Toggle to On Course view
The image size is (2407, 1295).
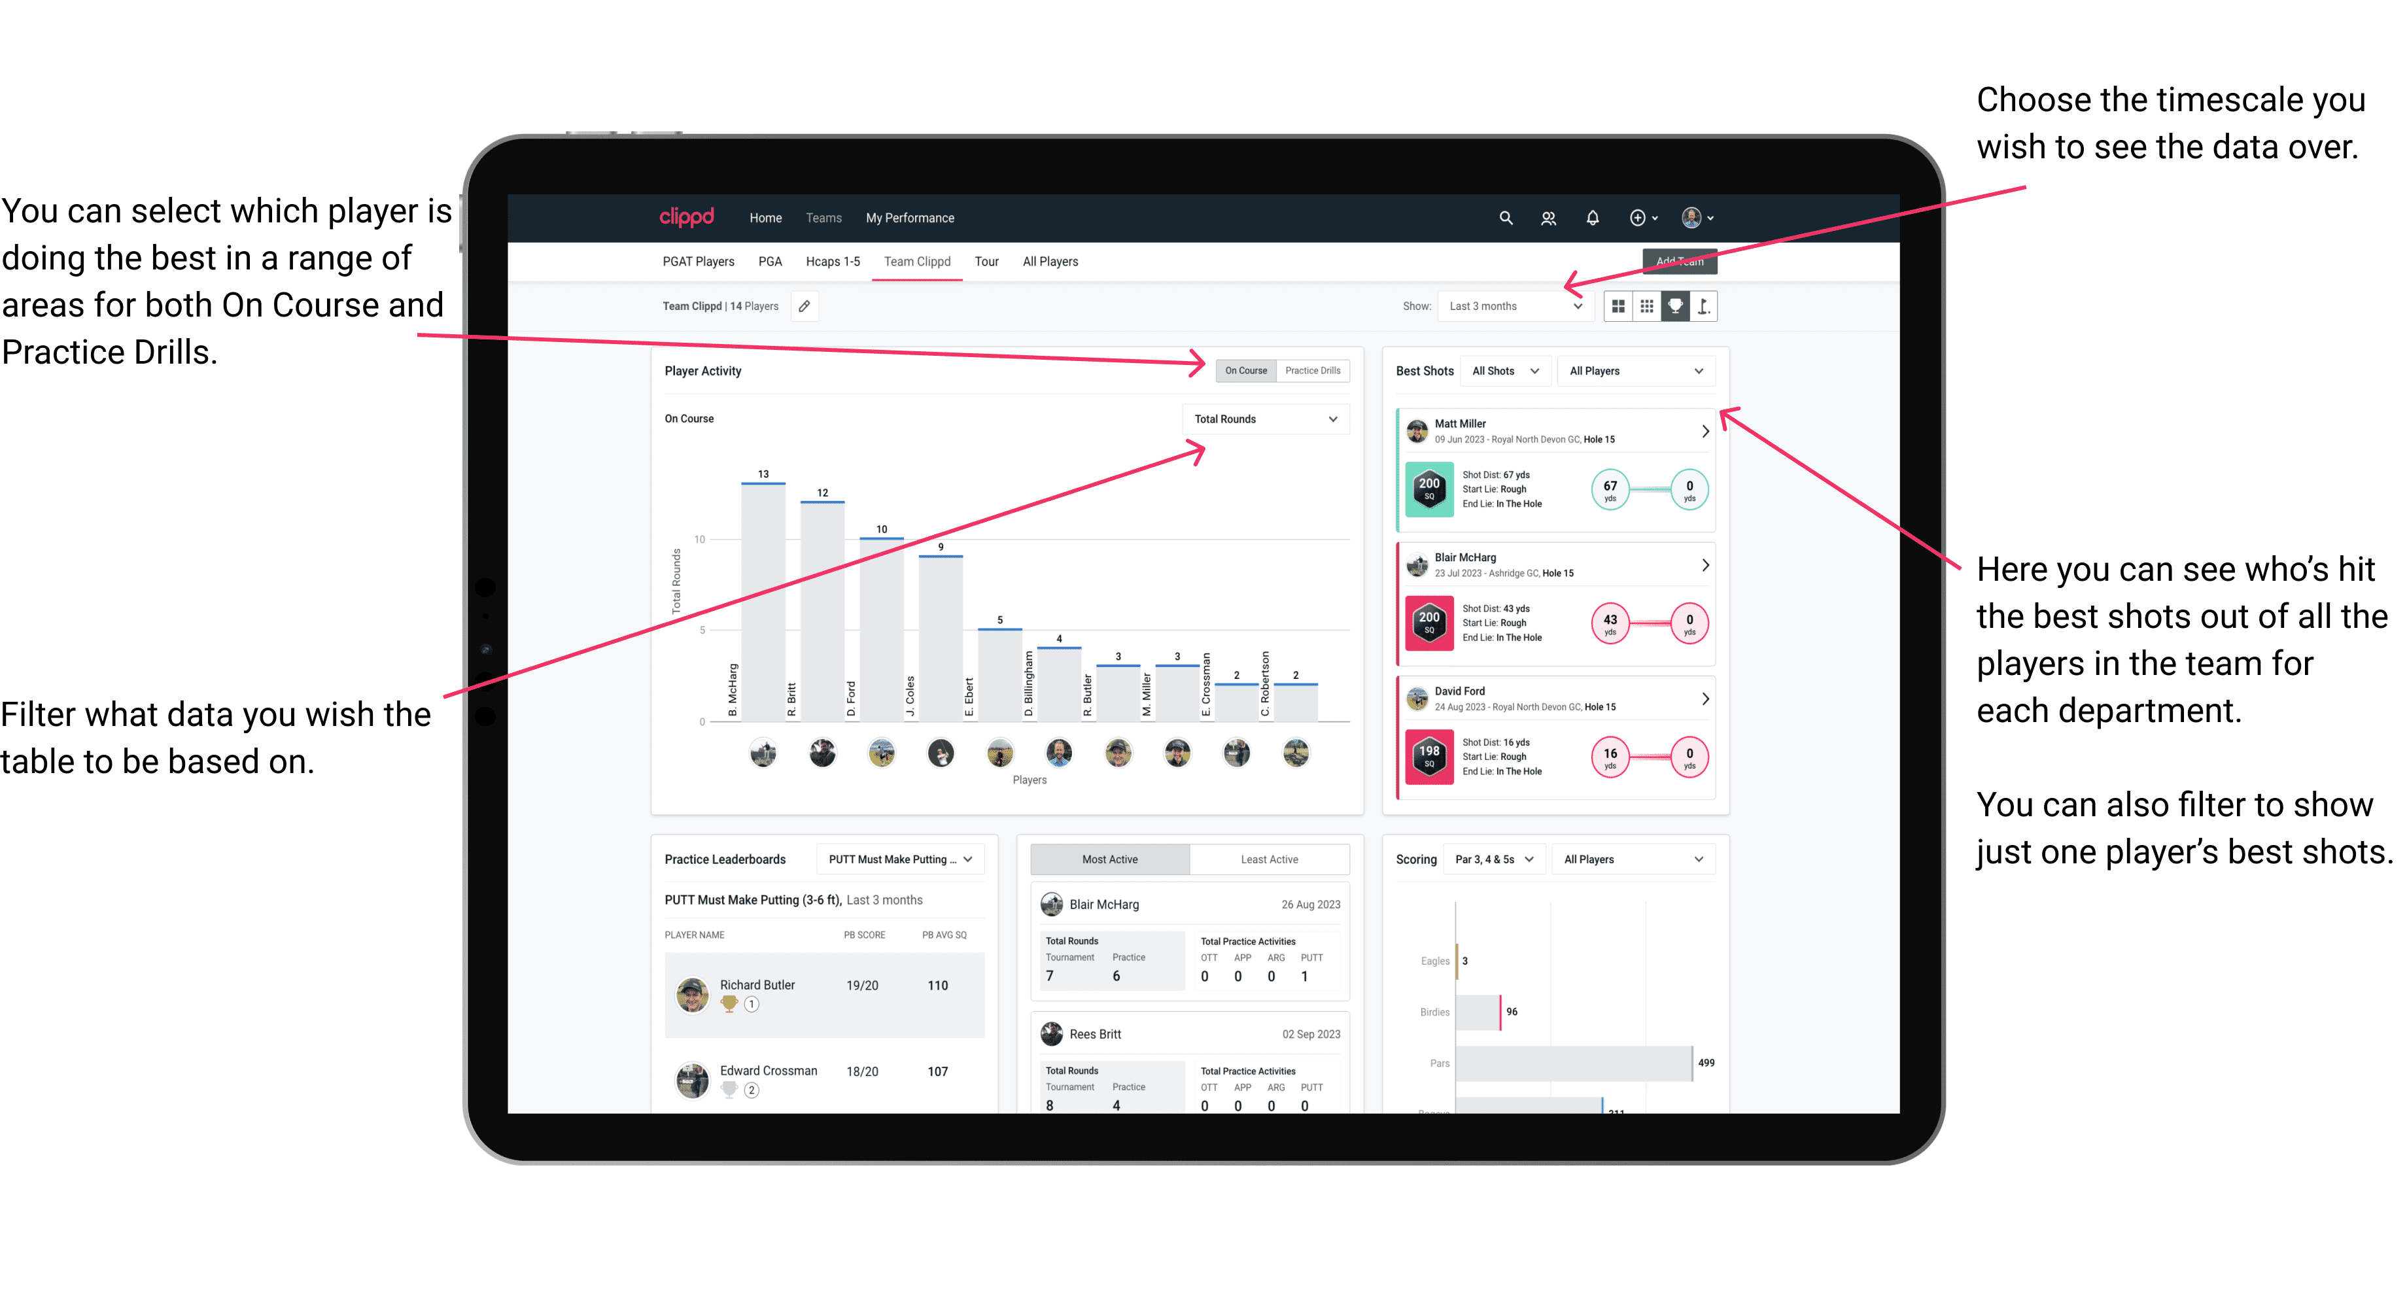click(1247, 371)
